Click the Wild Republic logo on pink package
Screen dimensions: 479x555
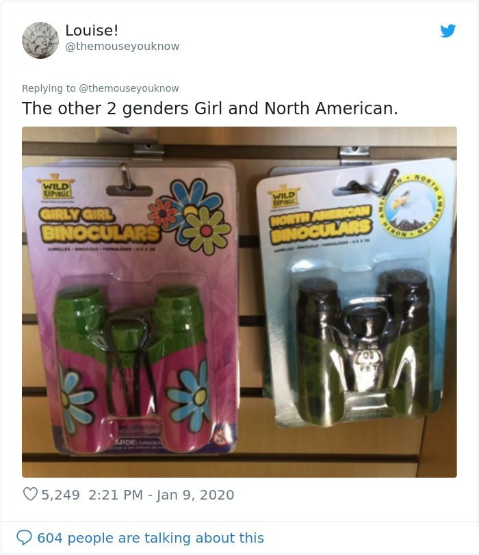coord(56,189)
